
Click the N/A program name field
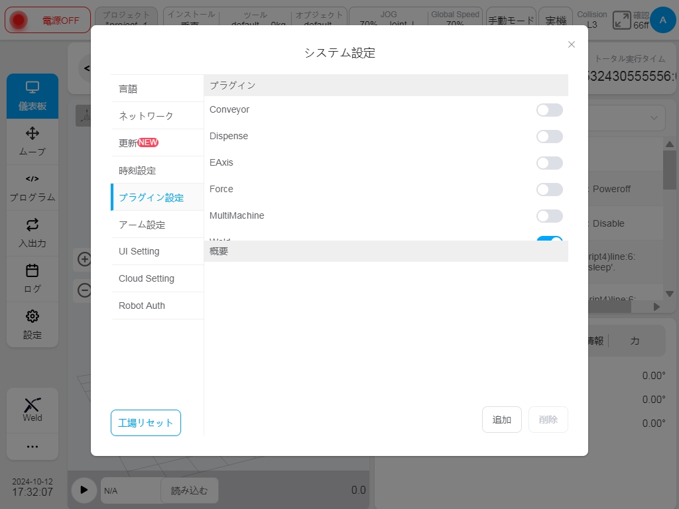[x=131, y=490]
